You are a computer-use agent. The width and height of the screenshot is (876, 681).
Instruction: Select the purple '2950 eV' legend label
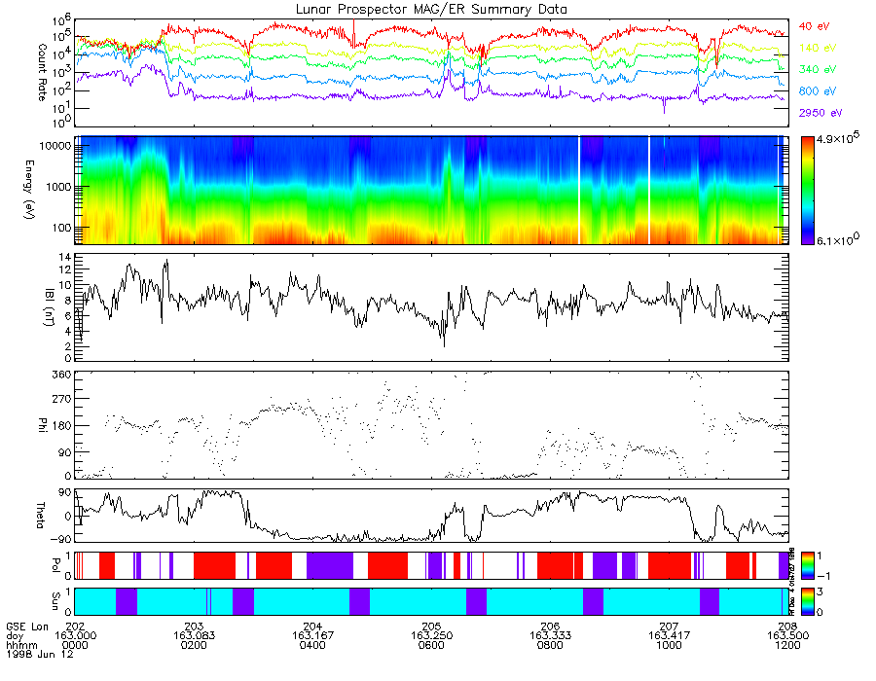coord(821,113)
